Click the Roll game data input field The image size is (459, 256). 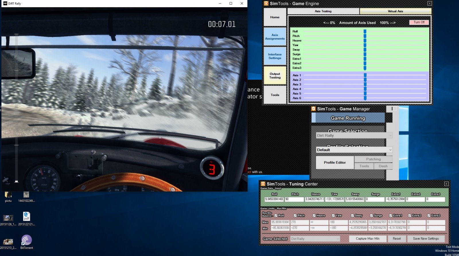[x=274, y=199]
